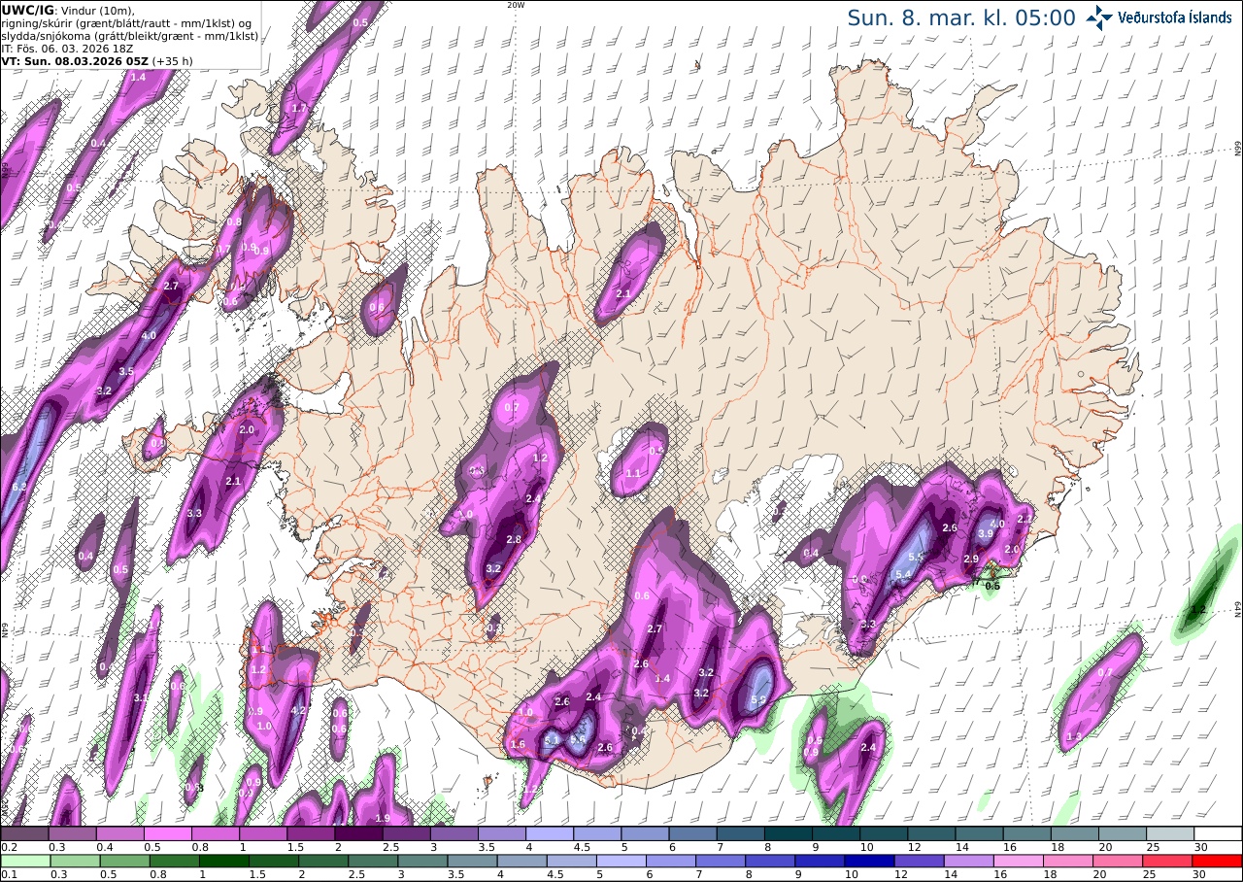
Task: Select bottom legend swatch starting at 0.1
Action: click(26, 861)
